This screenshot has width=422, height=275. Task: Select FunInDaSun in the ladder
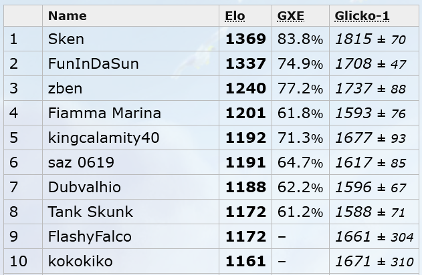pos(94,63)
